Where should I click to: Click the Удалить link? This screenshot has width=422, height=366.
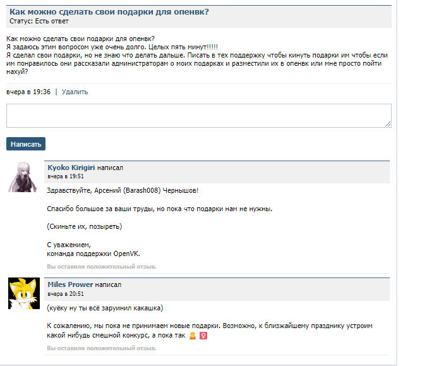[x=75, y=92]
